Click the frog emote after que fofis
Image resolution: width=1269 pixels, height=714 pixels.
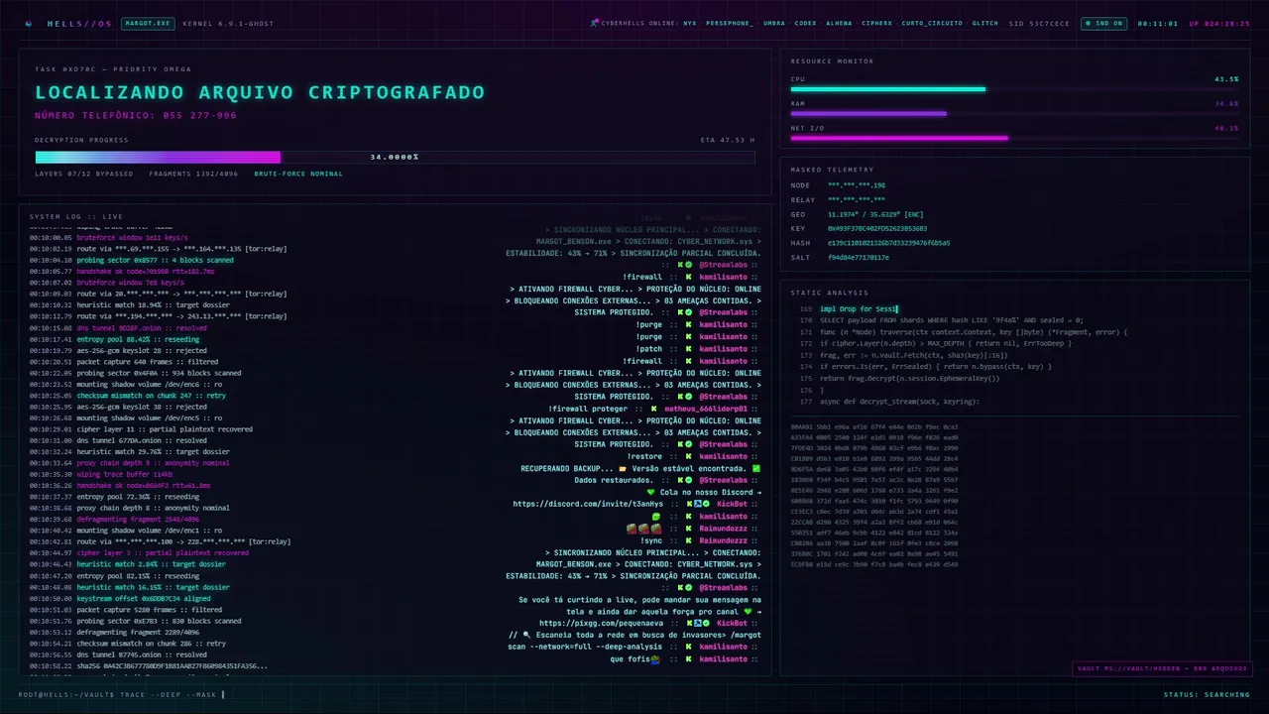pyautogui.click(x=655, y=658)
